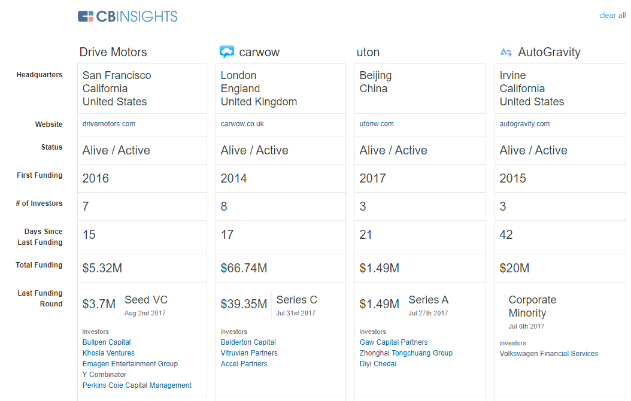Click the carwow speech-bubble logo icon
631x401 pixels.
pos(226,52)
